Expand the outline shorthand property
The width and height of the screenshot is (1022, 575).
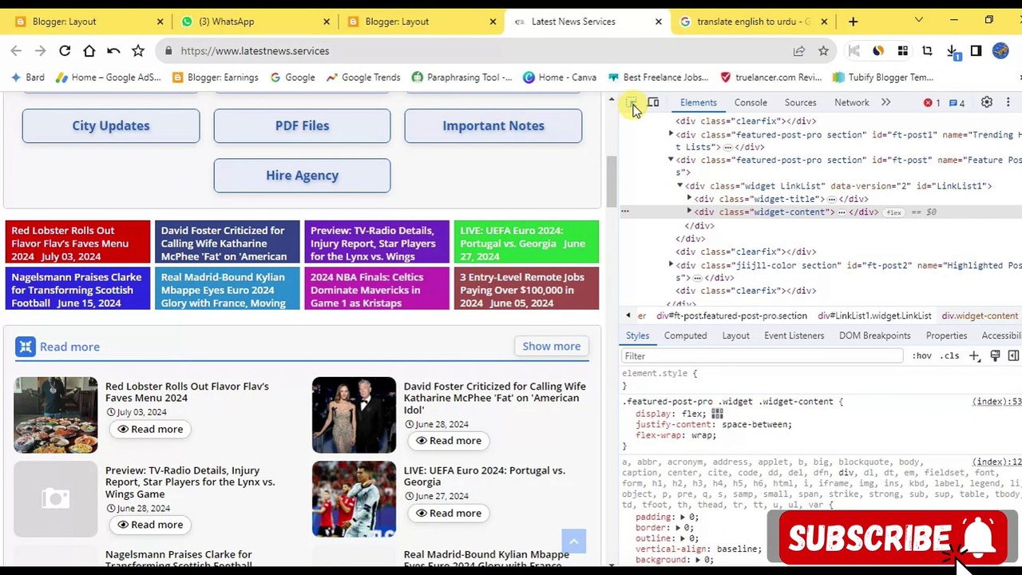click(x=683, y=539)
